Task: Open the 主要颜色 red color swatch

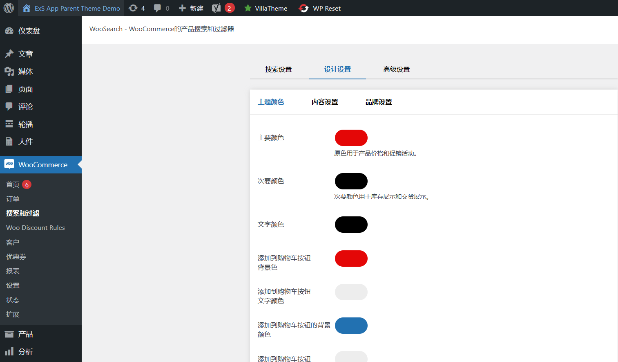Action: (x=351, y=138)
